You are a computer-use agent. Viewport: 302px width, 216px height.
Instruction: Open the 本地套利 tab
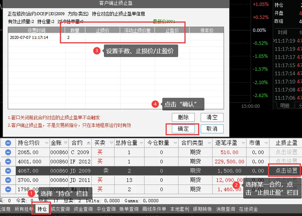tap(180, 209)
